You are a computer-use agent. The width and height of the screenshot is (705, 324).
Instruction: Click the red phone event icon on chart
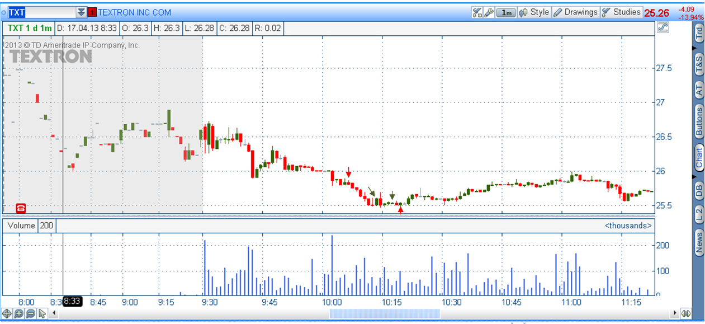pos(21,208)
